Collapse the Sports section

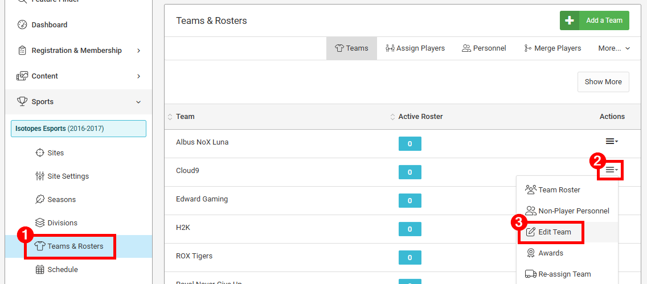pyautogui.click(x=79, y=101)
